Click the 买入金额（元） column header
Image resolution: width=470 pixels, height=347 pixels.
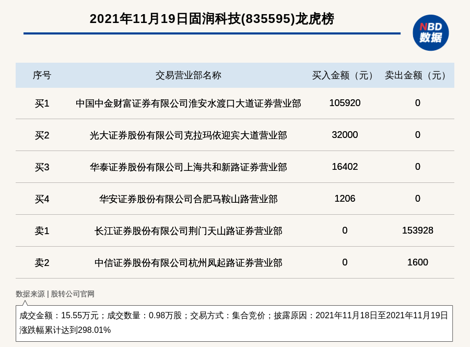click(345, 75)
